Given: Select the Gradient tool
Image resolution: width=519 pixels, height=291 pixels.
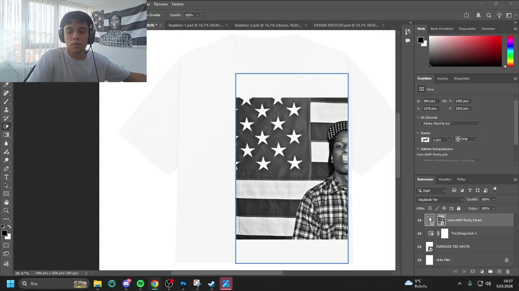Looking at the screenshot, I should point(6,135).
